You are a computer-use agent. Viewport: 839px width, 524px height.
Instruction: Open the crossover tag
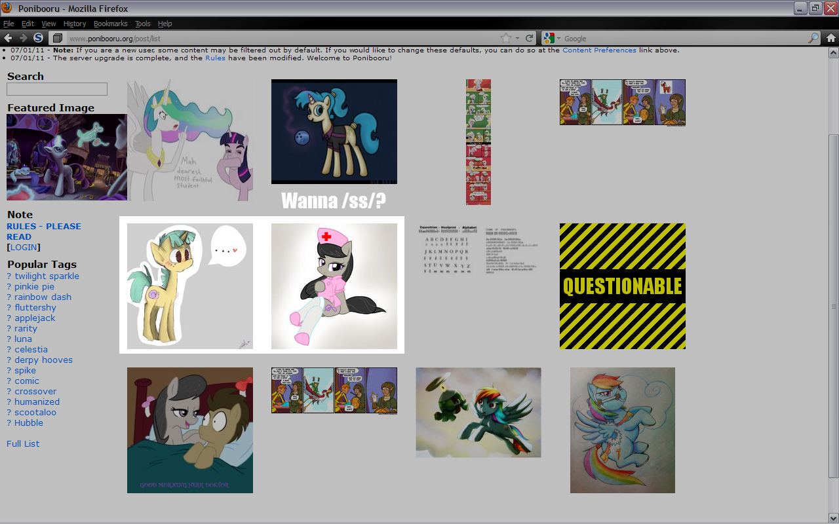[x=35, y=391]
